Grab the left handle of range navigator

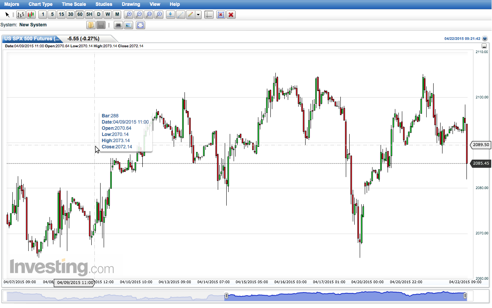227,296
